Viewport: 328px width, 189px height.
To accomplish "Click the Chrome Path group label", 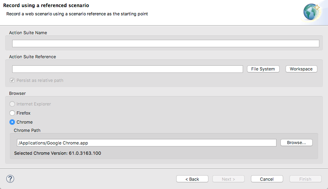I will point(27,130).
